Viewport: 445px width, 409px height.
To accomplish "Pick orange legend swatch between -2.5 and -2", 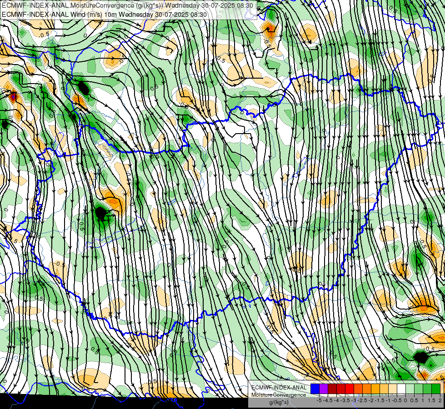I will [x=367, y=389].
